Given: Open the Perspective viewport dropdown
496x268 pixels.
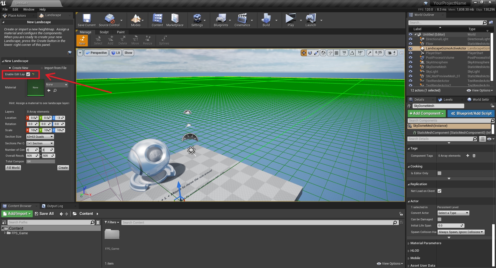Looking at the screenshot, I should point(96,53).
